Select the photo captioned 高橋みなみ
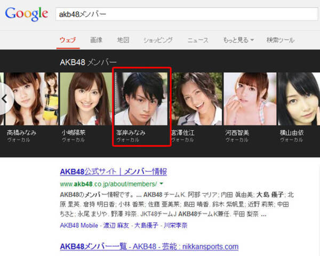The height and width of the screenshot is (256, 320). [x=29, y=99]
